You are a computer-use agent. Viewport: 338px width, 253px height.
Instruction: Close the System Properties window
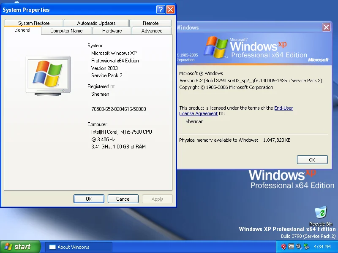(171, 9)
